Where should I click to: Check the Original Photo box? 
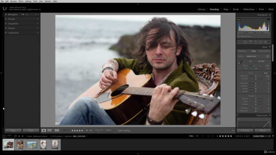tap(238, 37)
